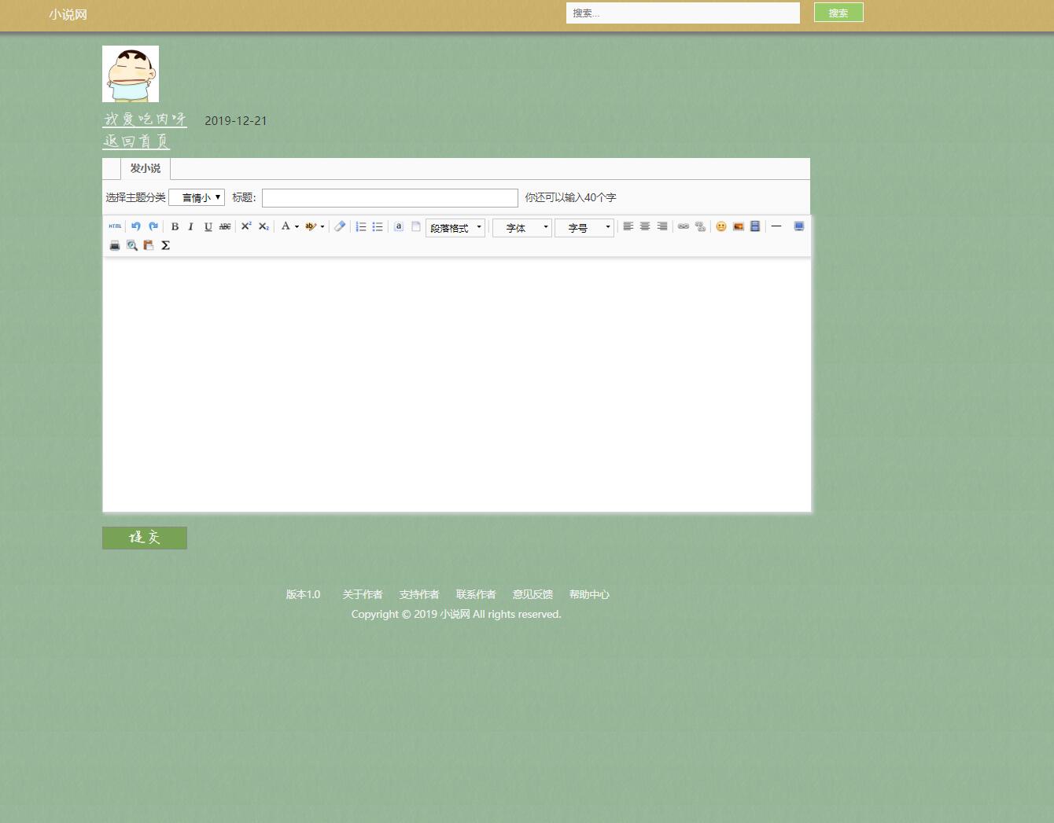
Task: Apply superscript formatting
Action: (x=246, y=226)
